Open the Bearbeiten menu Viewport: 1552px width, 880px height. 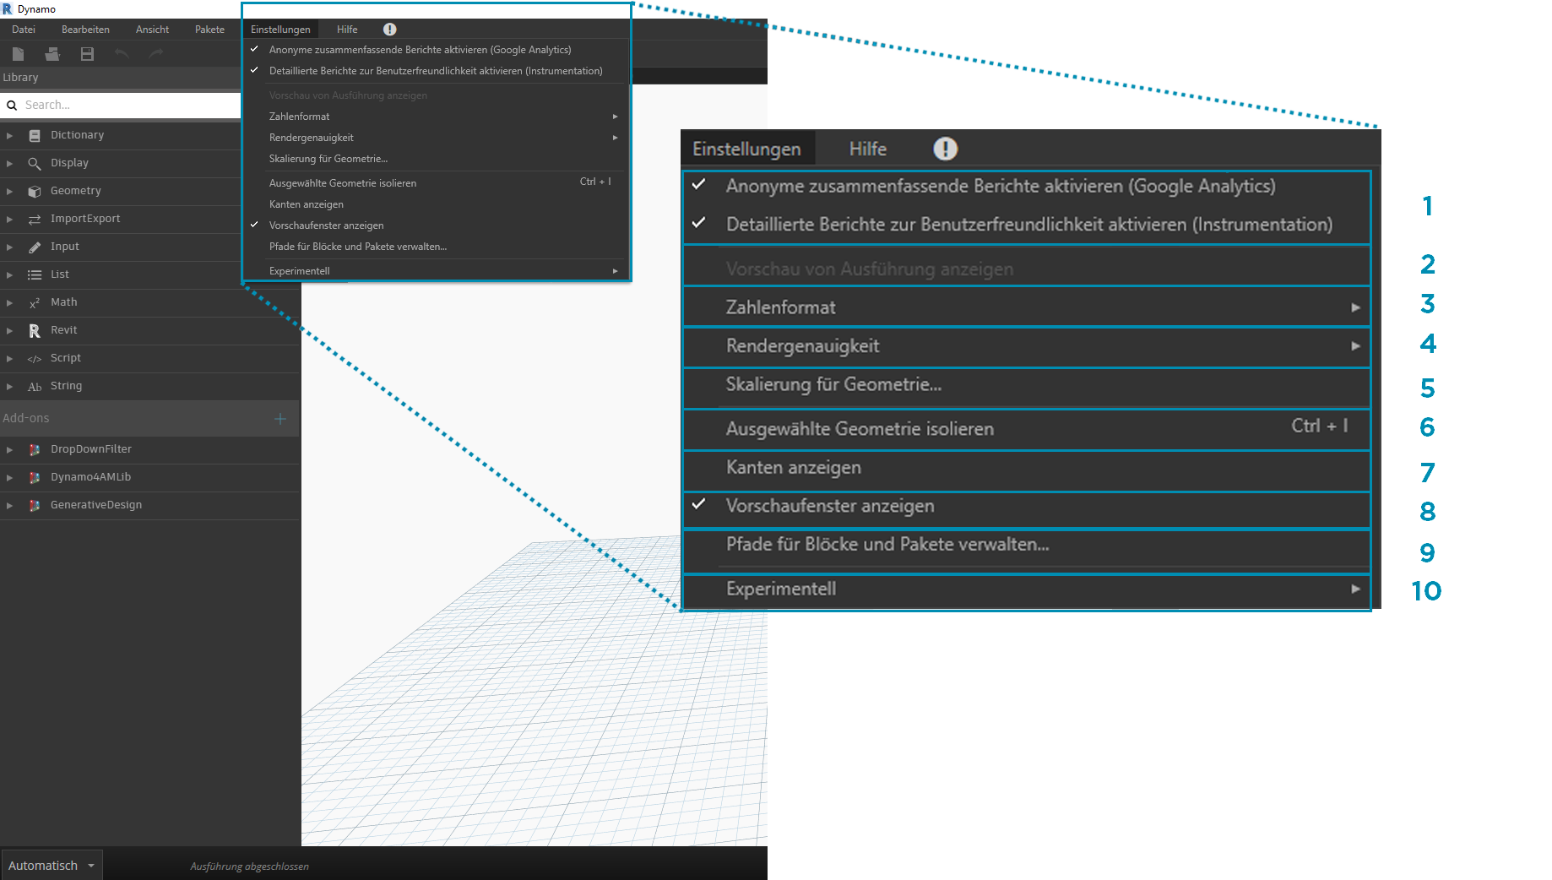click(85, 30)
